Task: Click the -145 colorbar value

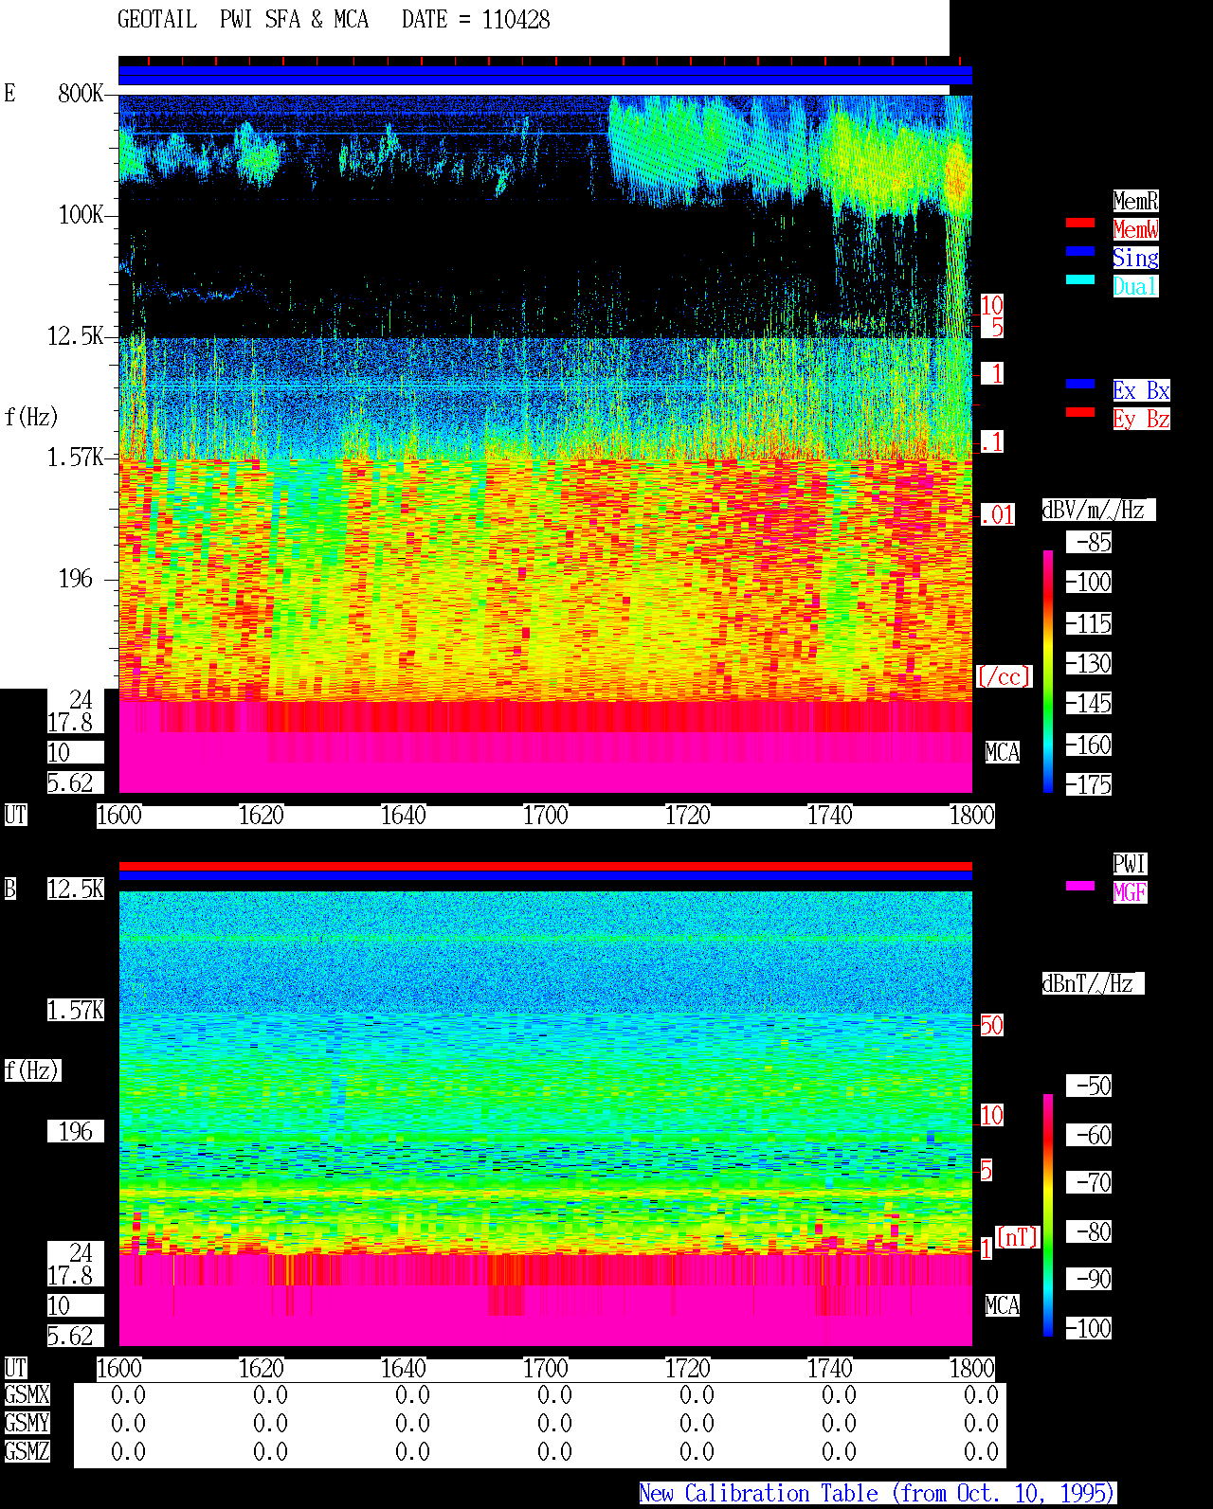Action: [x=1090, y=703]
